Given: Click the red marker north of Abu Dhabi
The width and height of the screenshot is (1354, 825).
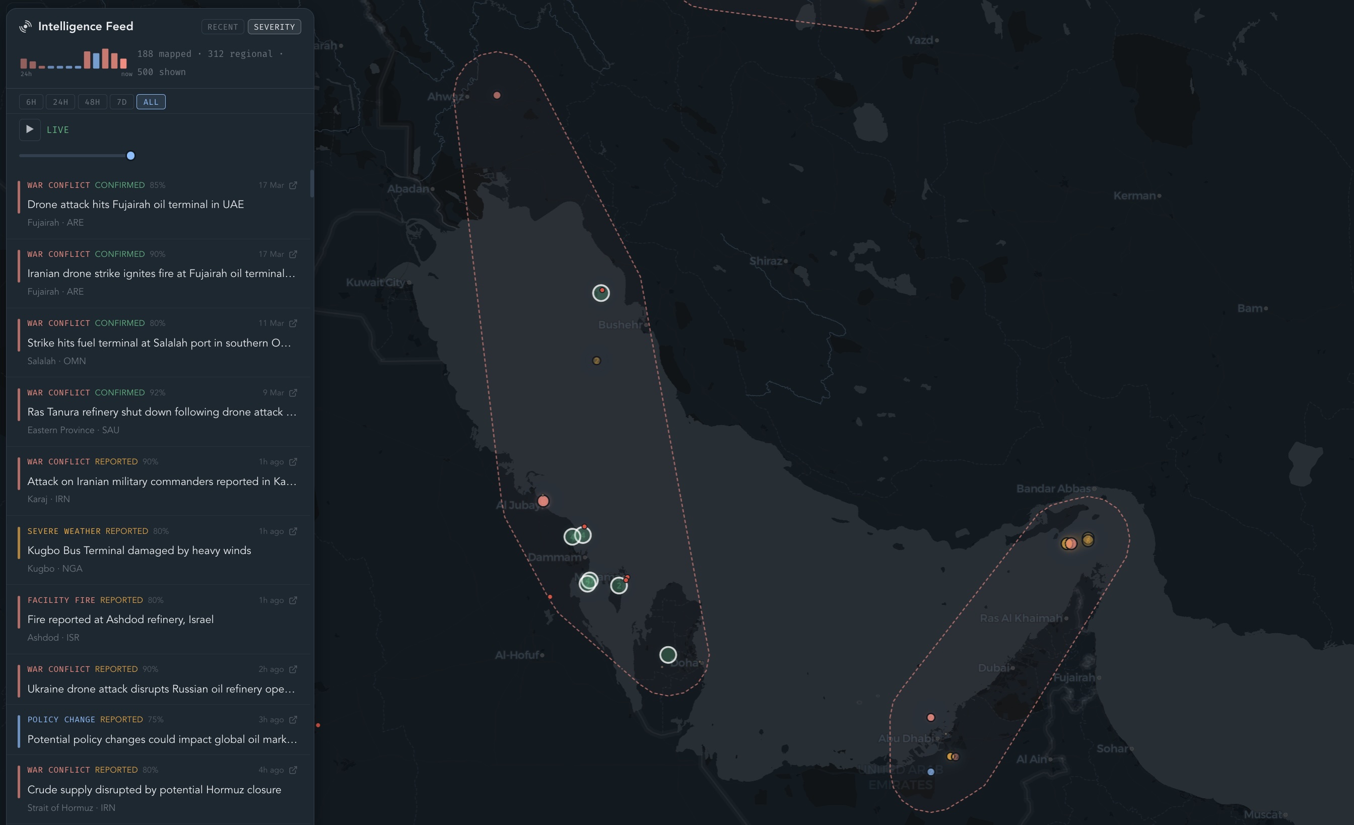Looking at the screenshot, I should (x=931, y=717).
